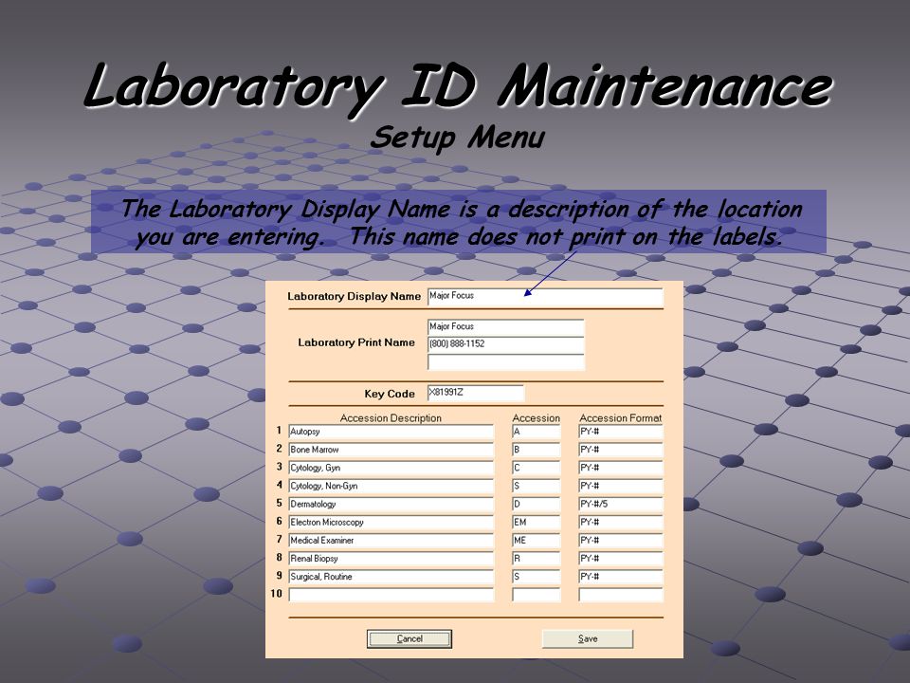Click Accession Format field for Surgical, Routine
The image size is (910, 683).
point(620,577)
